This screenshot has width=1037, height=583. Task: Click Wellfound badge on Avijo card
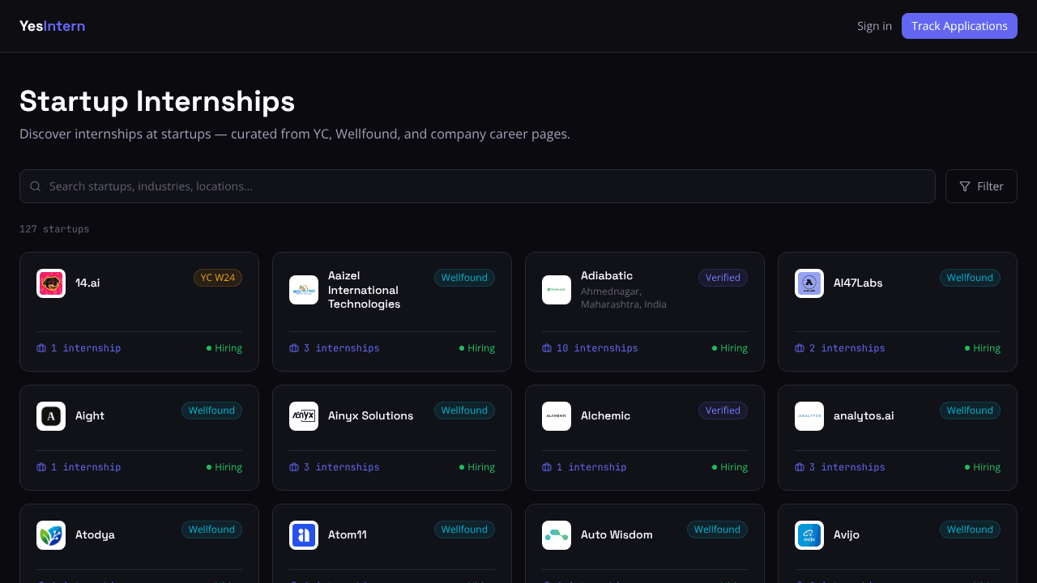coord(970,530)
